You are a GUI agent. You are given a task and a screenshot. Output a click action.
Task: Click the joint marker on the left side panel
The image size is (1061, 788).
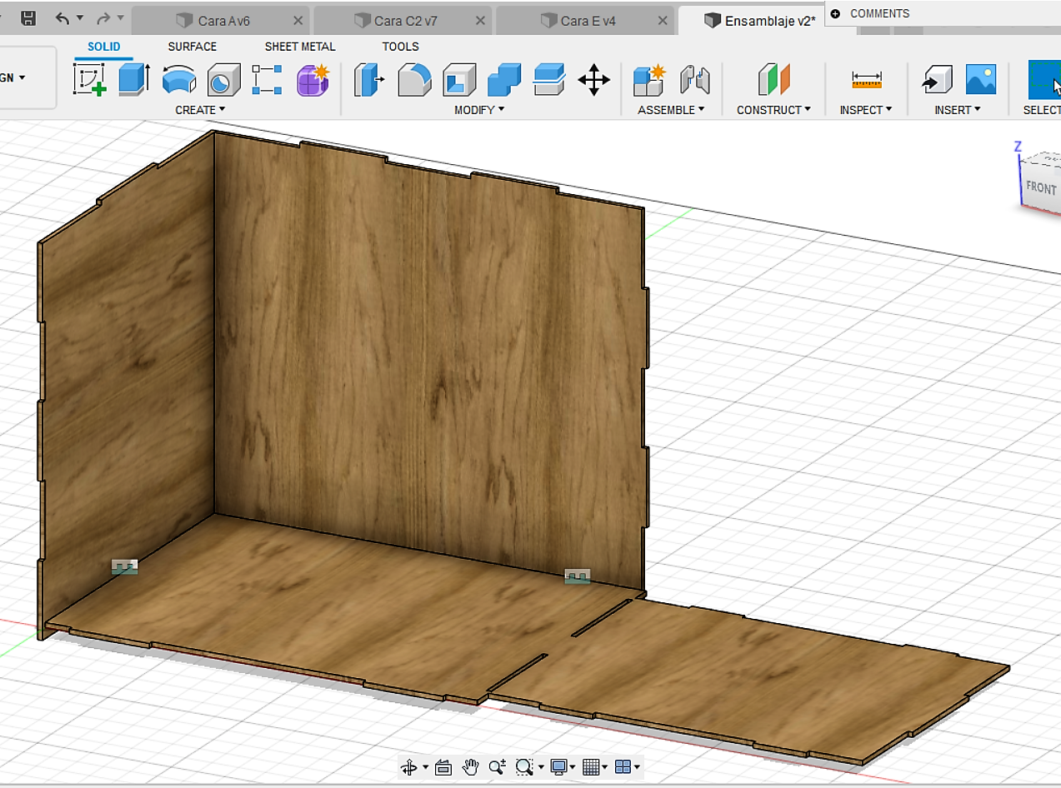[x=124, y=567]
